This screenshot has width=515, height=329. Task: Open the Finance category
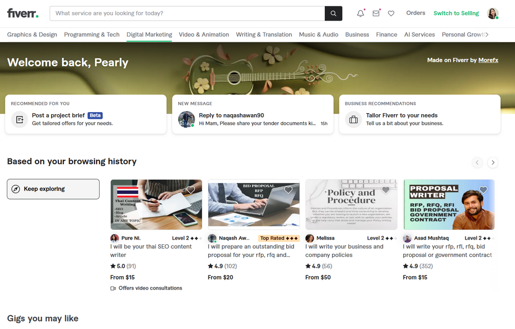[386, 34]
